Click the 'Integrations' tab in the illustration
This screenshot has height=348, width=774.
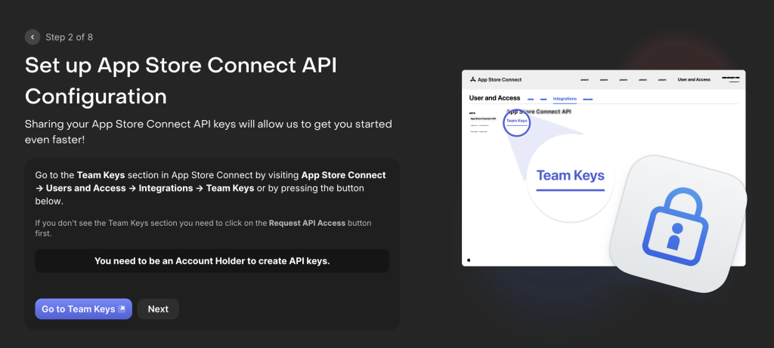click(x=565, y=99)
